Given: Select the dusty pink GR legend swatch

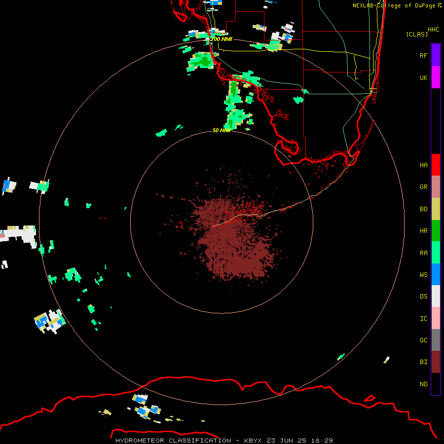Looking at the screenshot, I should coord(436,187).
